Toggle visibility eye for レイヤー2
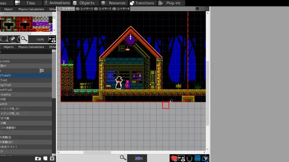Screen dimensions: 289x162 pyautogui.click(x=78, y=9)
